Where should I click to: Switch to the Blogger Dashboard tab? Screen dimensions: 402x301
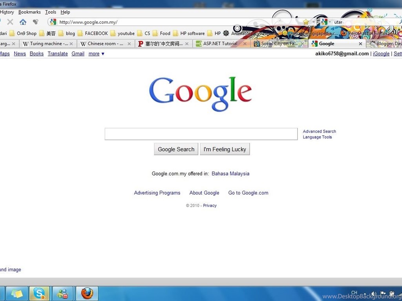385,44
